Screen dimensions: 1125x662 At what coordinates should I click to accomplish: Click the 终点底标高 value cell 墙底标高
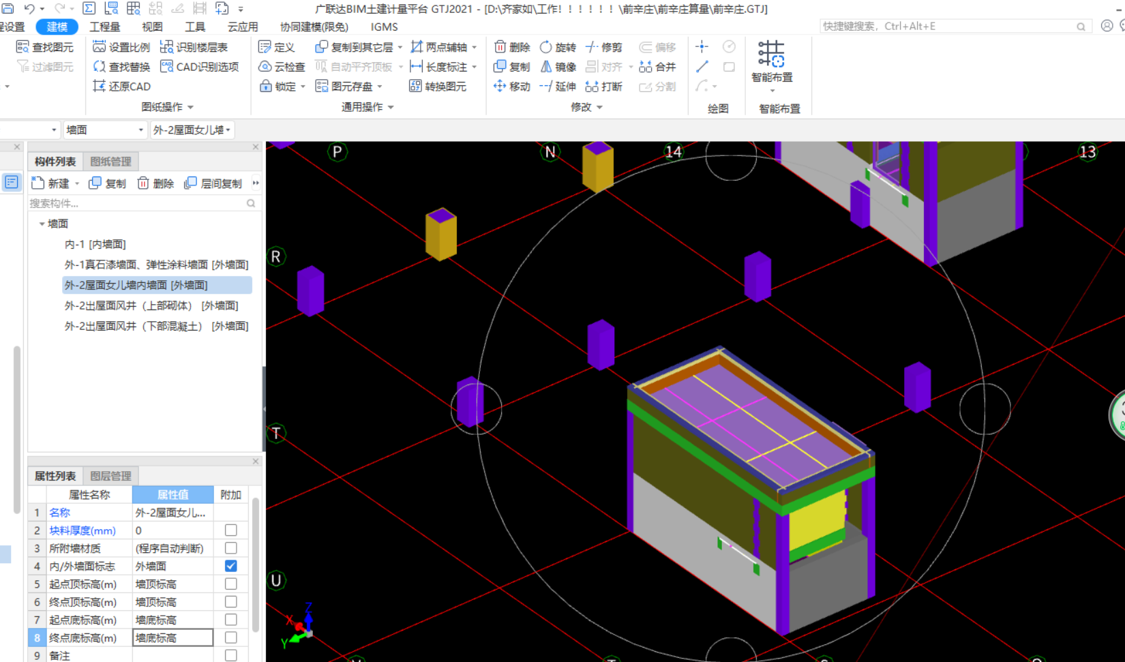tap(172, 637)
